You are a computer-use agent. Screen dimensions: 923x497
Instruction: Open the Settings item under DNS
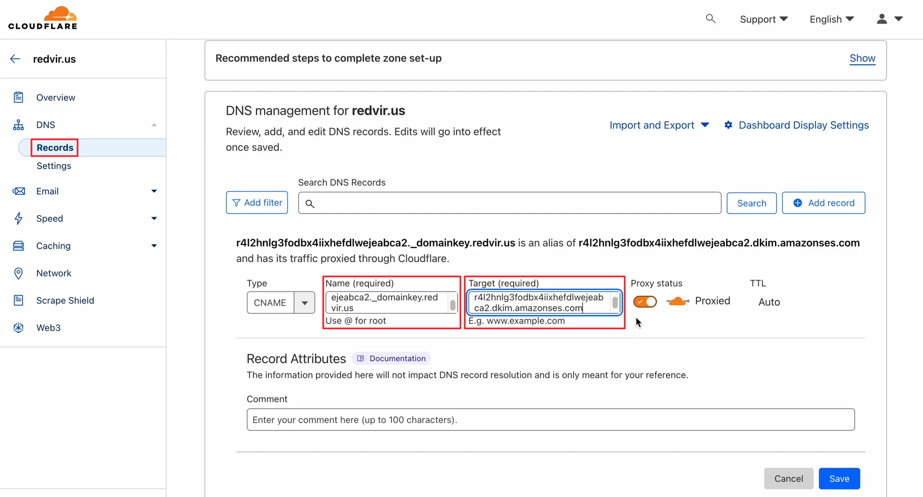point(54,166)
